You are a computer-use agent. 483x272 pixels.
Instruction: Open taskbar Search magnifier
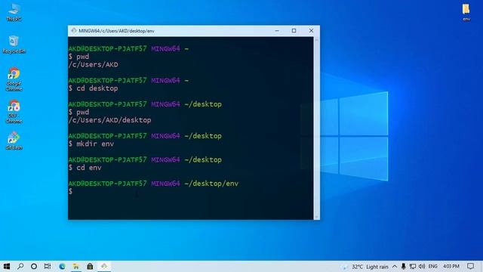[x=20, y=266]
